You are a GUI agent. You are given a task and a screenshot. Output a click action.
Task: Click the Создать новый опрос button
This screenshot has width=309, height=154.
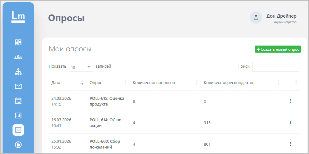[278, 49]
